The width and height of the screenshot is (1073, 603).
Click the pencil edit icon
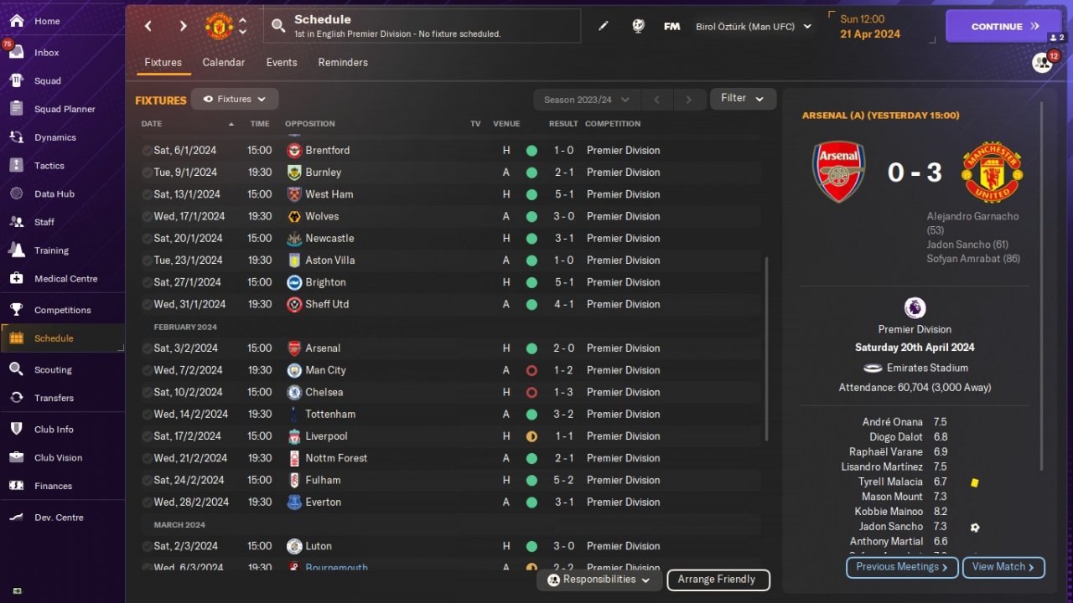tap(603, 26)
